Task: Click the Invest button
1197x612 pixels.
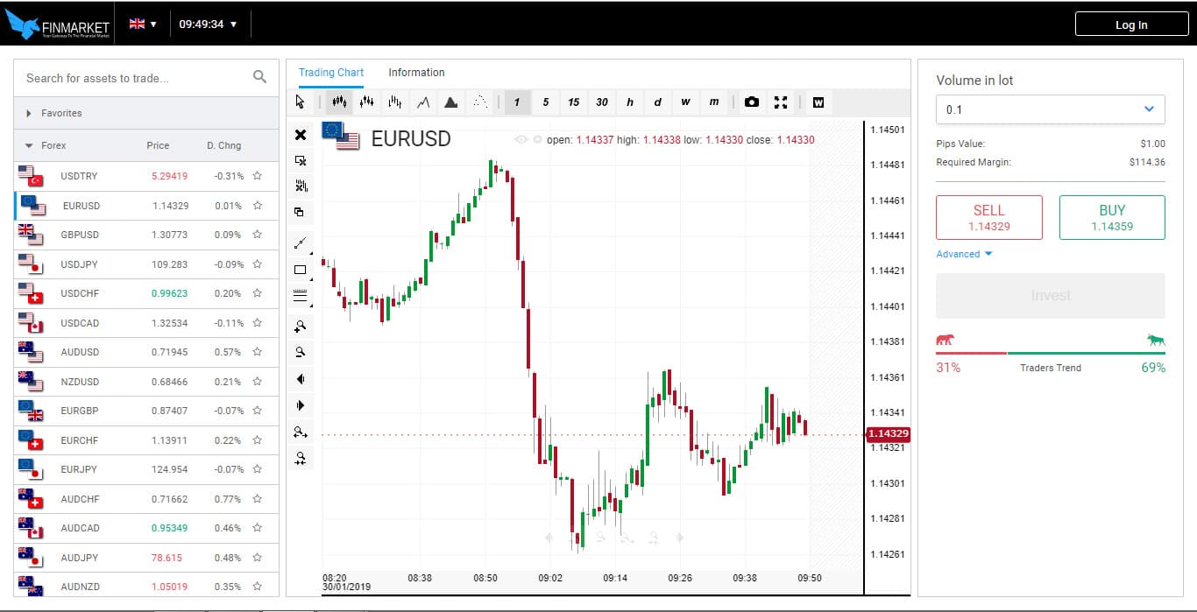Action: pos(1051,296)
